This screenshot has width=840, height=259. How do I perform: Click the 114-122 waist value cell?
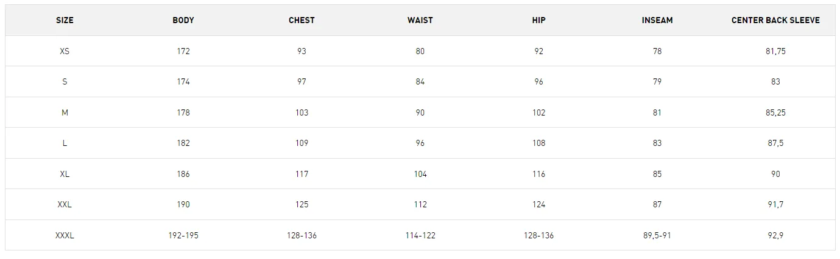click(420, 235)
